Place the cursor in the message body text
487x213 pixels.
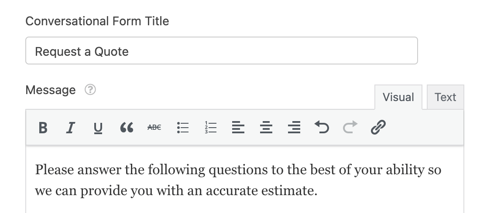tap(238, 180)
